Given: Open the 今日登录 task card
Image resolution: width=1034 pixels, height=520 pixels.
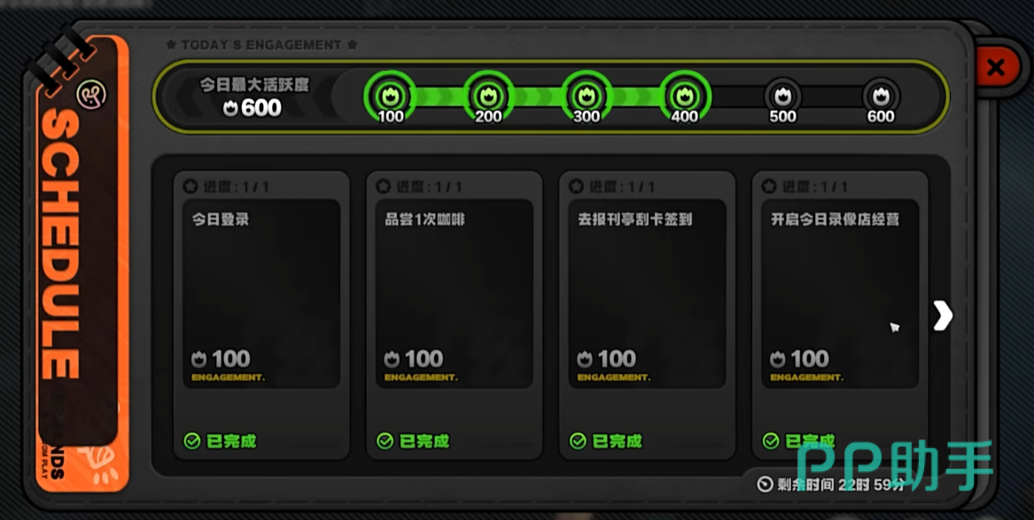Looking at the screenshot, I should click(261, 315).
